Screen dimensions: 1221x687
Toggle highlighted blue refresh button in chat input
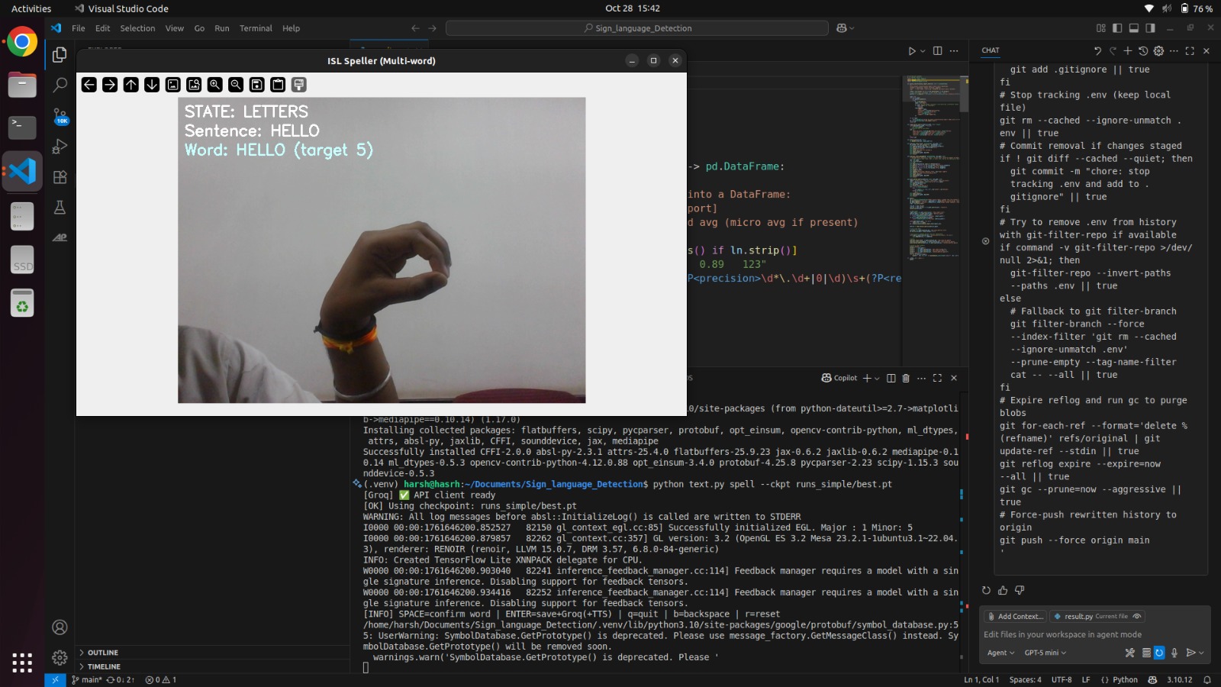point(1159,653)
